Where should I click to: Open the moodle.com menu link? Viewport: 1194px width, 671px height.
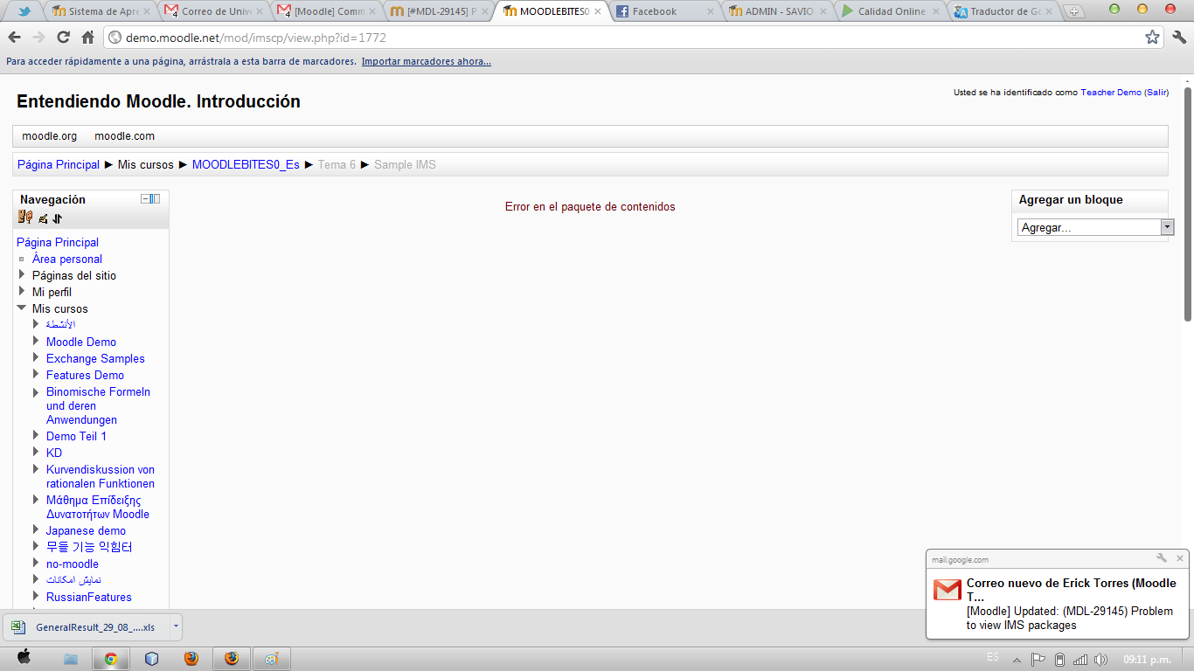[x=125, y=135]
